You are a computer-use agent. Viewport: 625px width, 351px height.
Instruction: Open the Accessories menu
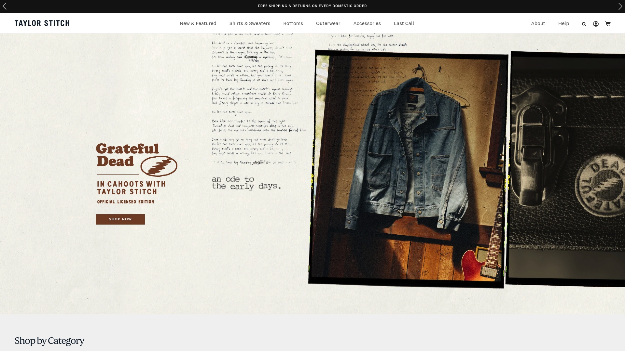tap(367, 23)
